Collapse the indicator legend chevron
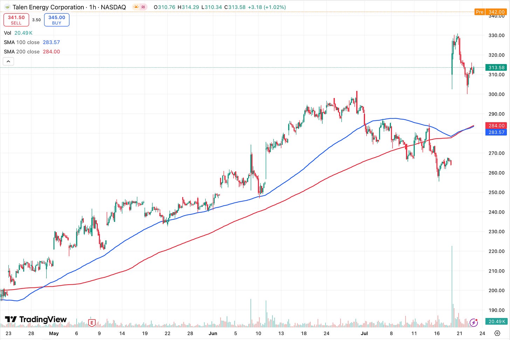The image size is (510, 340). pyautogui.click(x=8, y=62)
